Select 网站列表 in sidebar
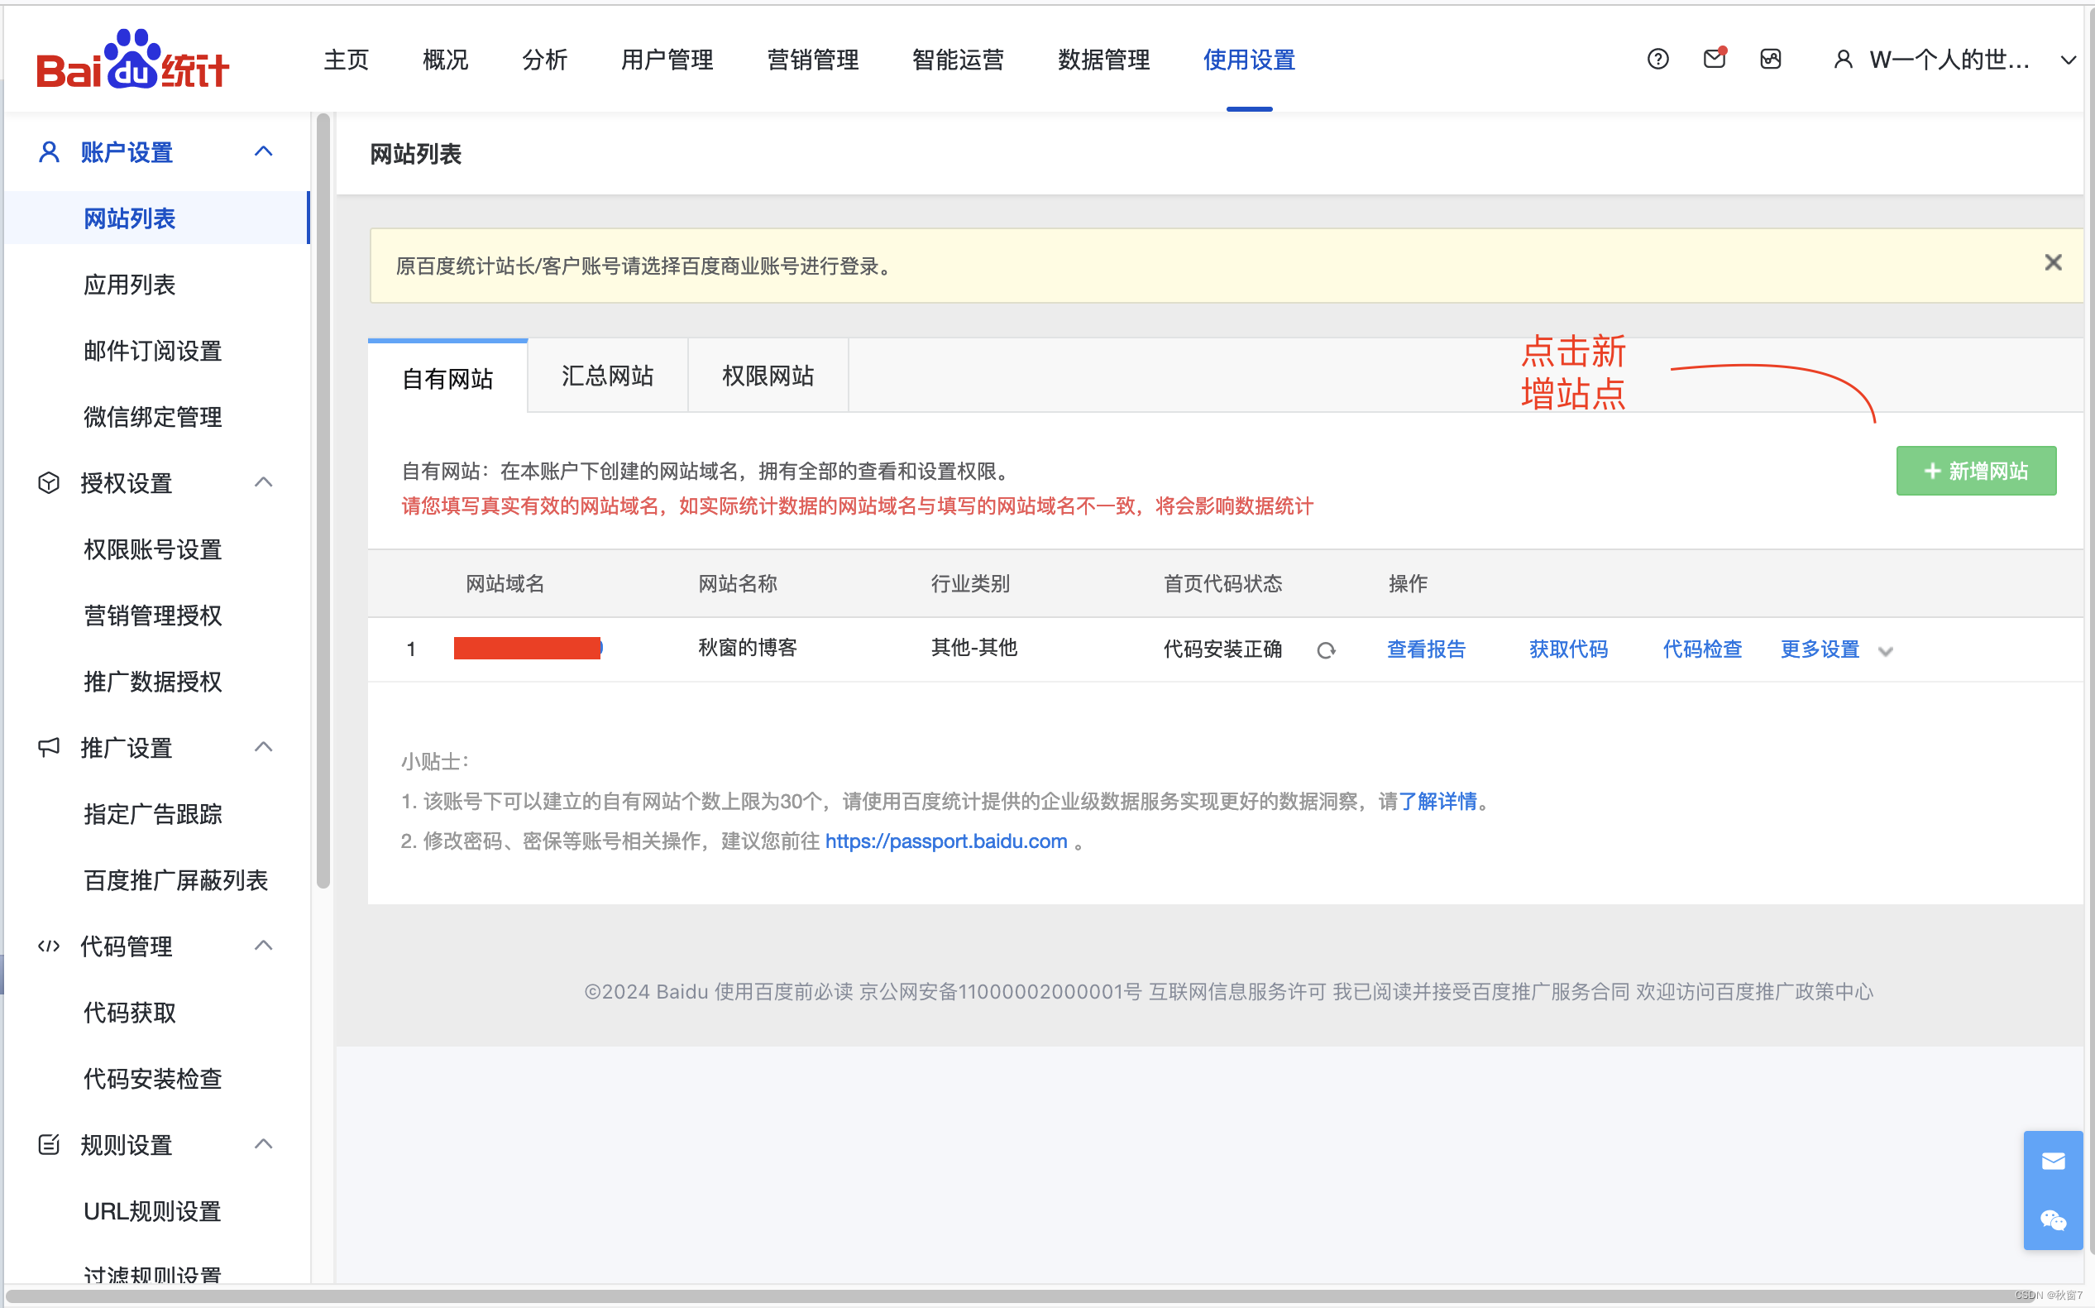2095x1308 pixels. point(156,218)
